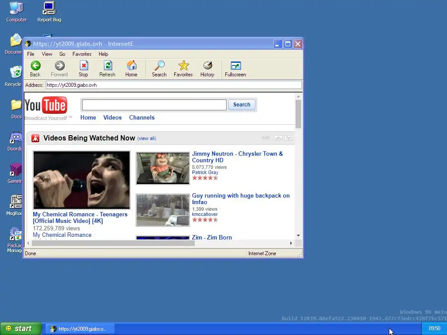Open the View menu
Screen dimensions: 447x335
point(47,54)
